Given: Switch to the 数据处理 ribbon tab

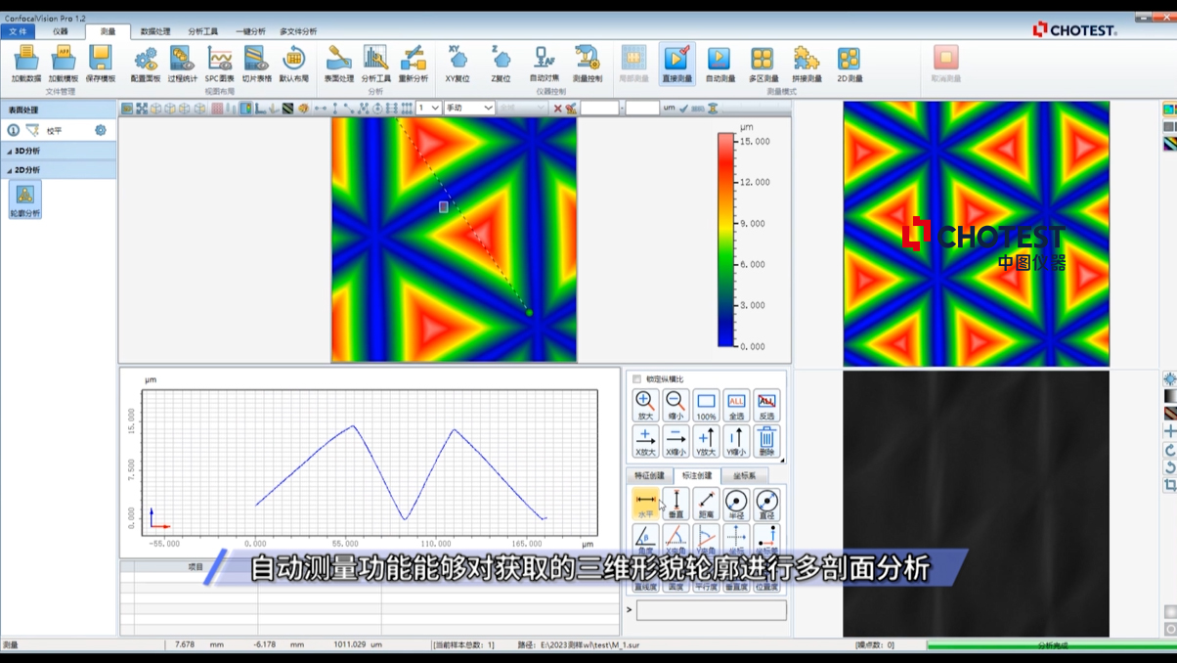Looking at the screenshot, I should point(155,31).
